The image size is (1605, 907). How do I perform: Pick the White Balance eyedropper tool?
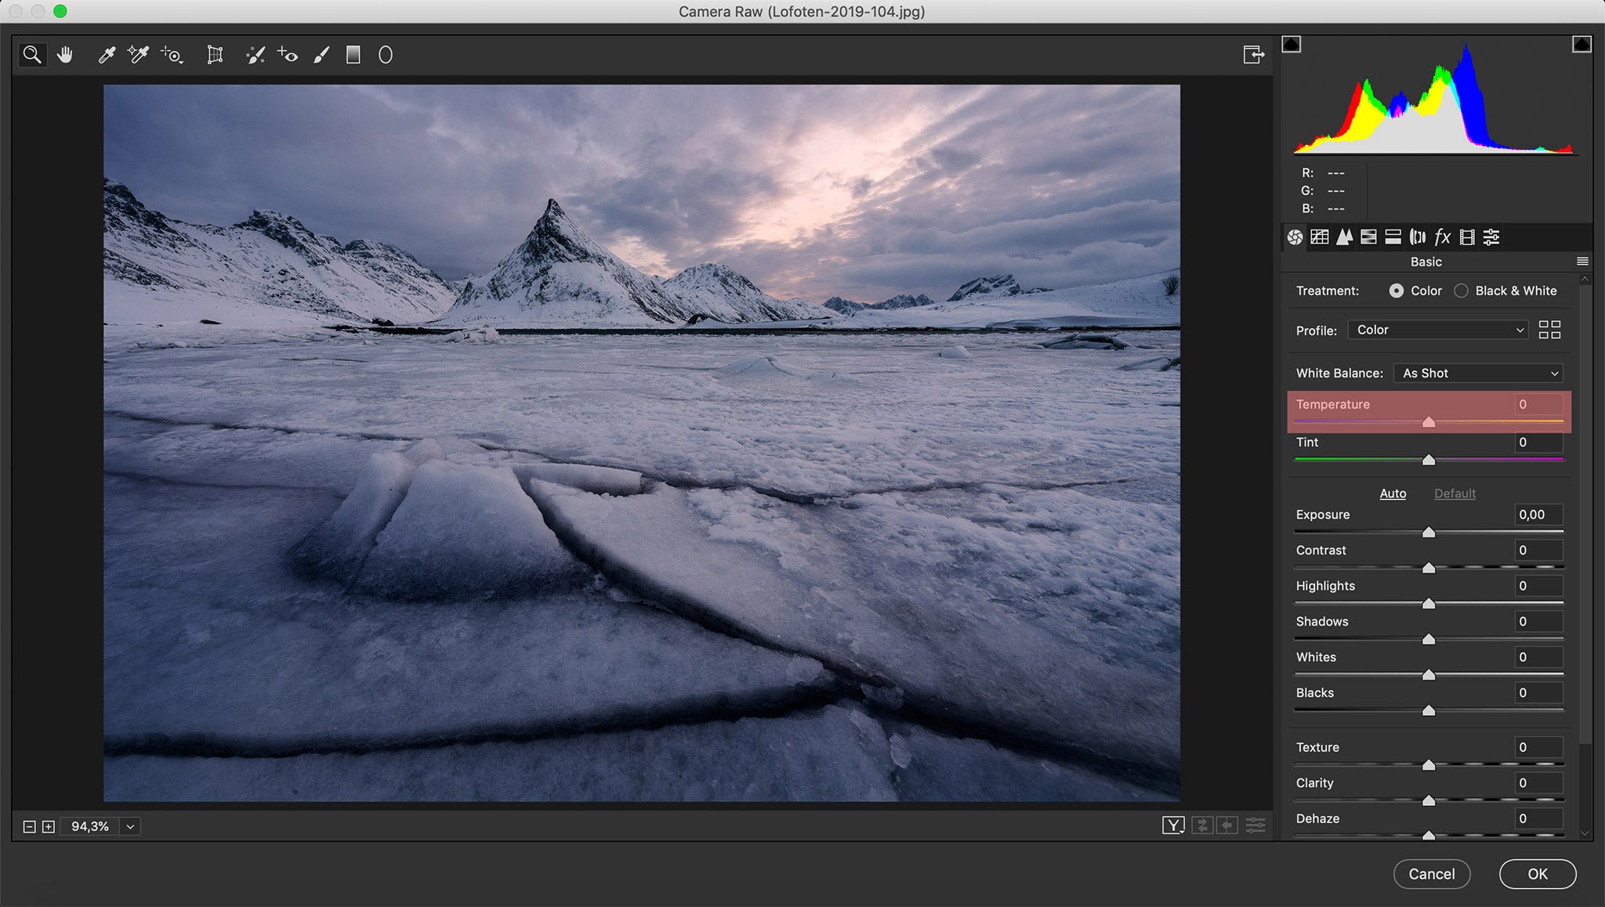point(107,54)
